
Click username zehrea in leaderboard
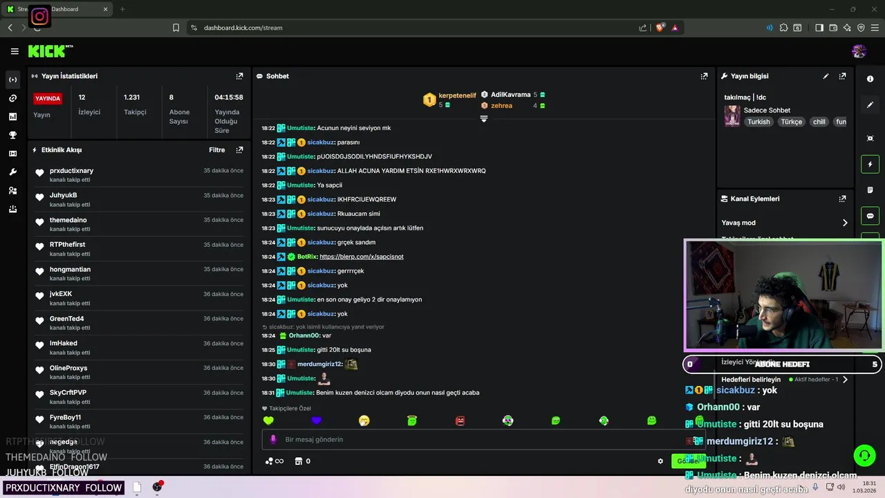tap(502, 106)
